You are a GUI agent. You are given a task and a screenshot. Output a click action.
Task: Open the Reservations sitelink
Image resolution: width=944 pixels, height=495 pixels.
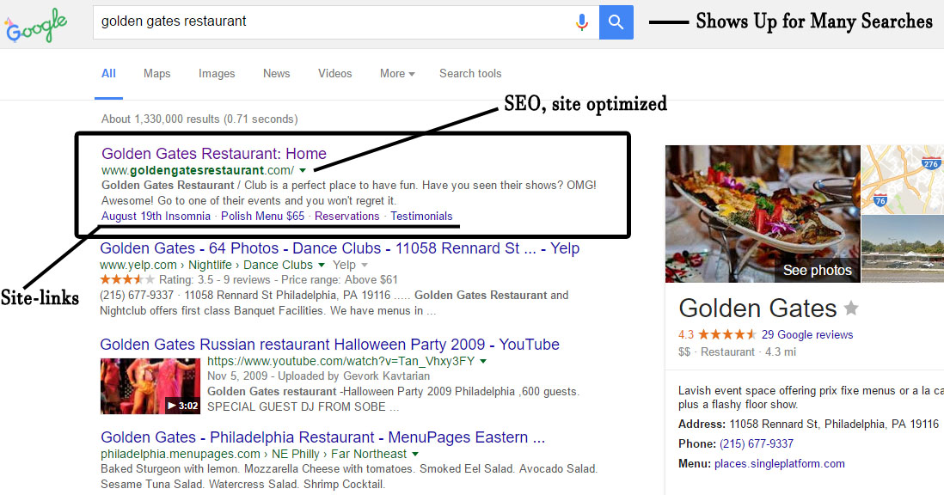click(x=346, y=216)
